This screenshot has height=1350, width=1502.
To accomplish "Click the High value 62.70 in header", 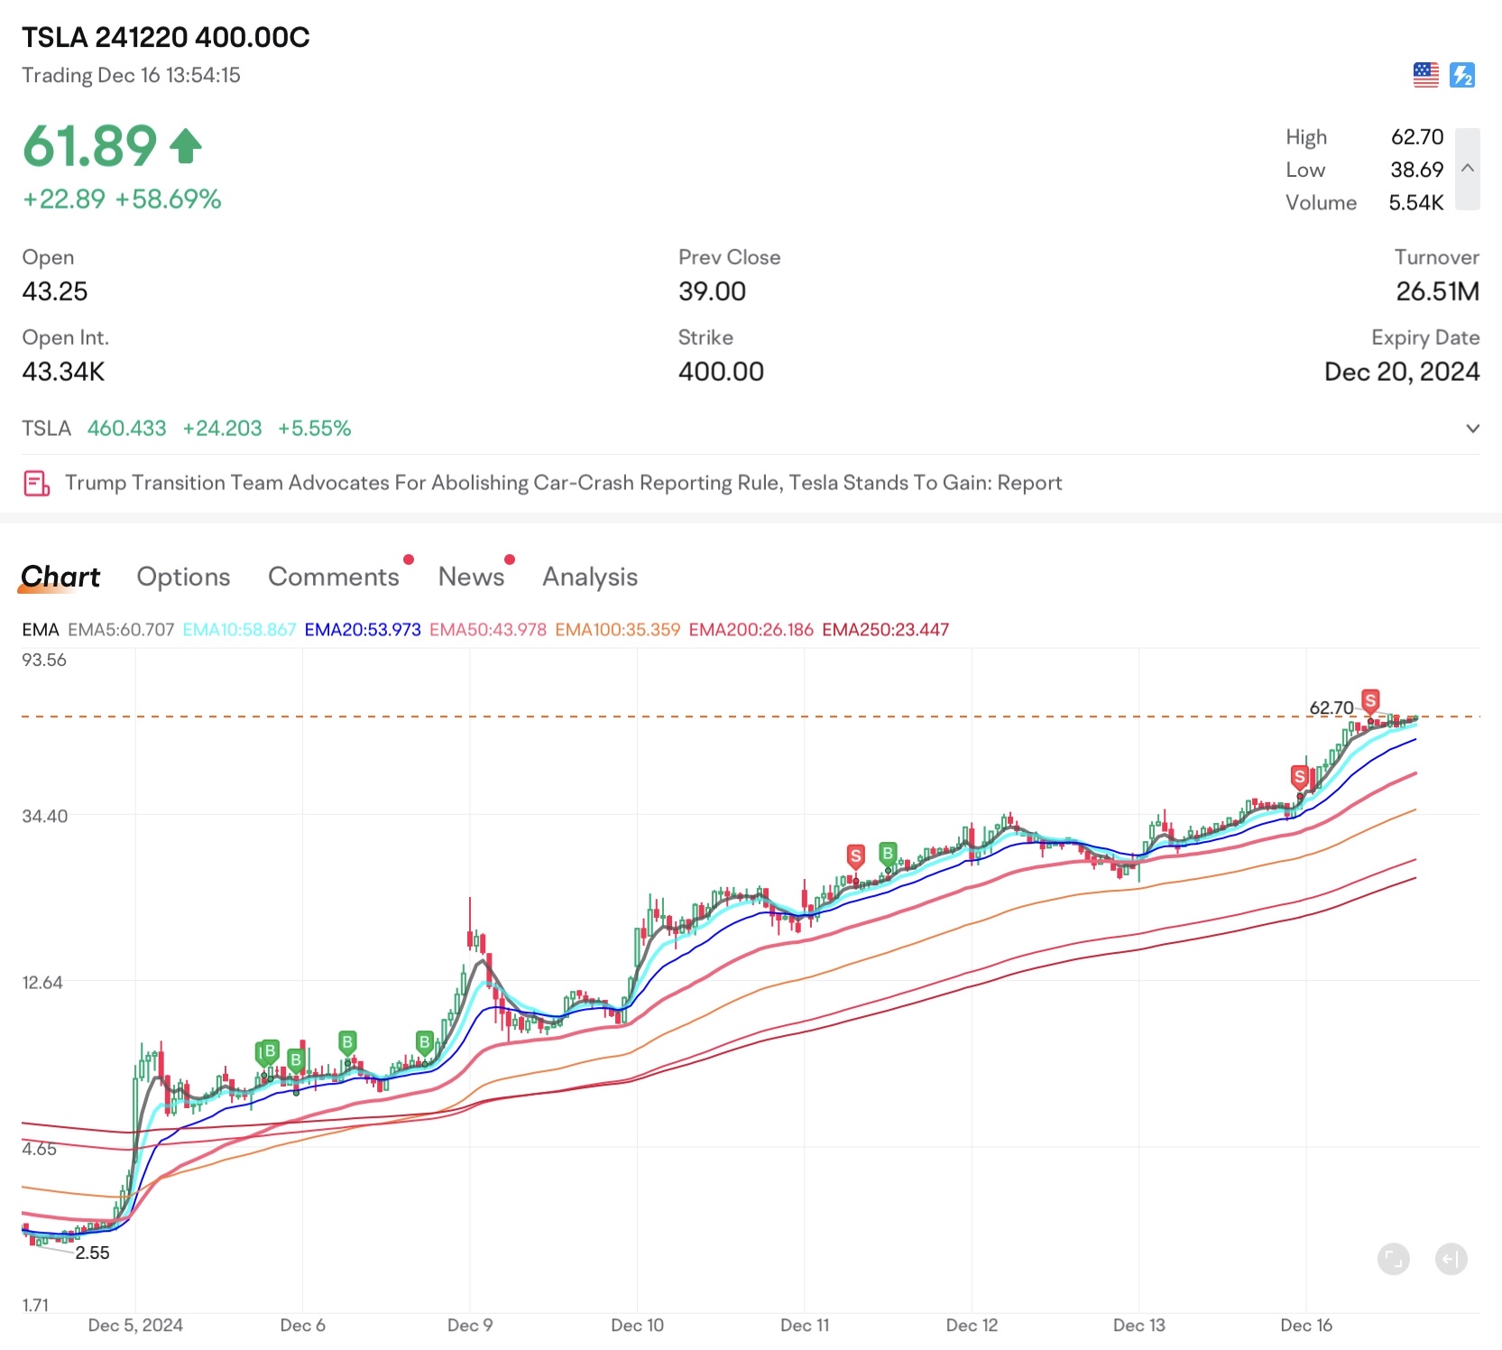I will pos(1417,137).
